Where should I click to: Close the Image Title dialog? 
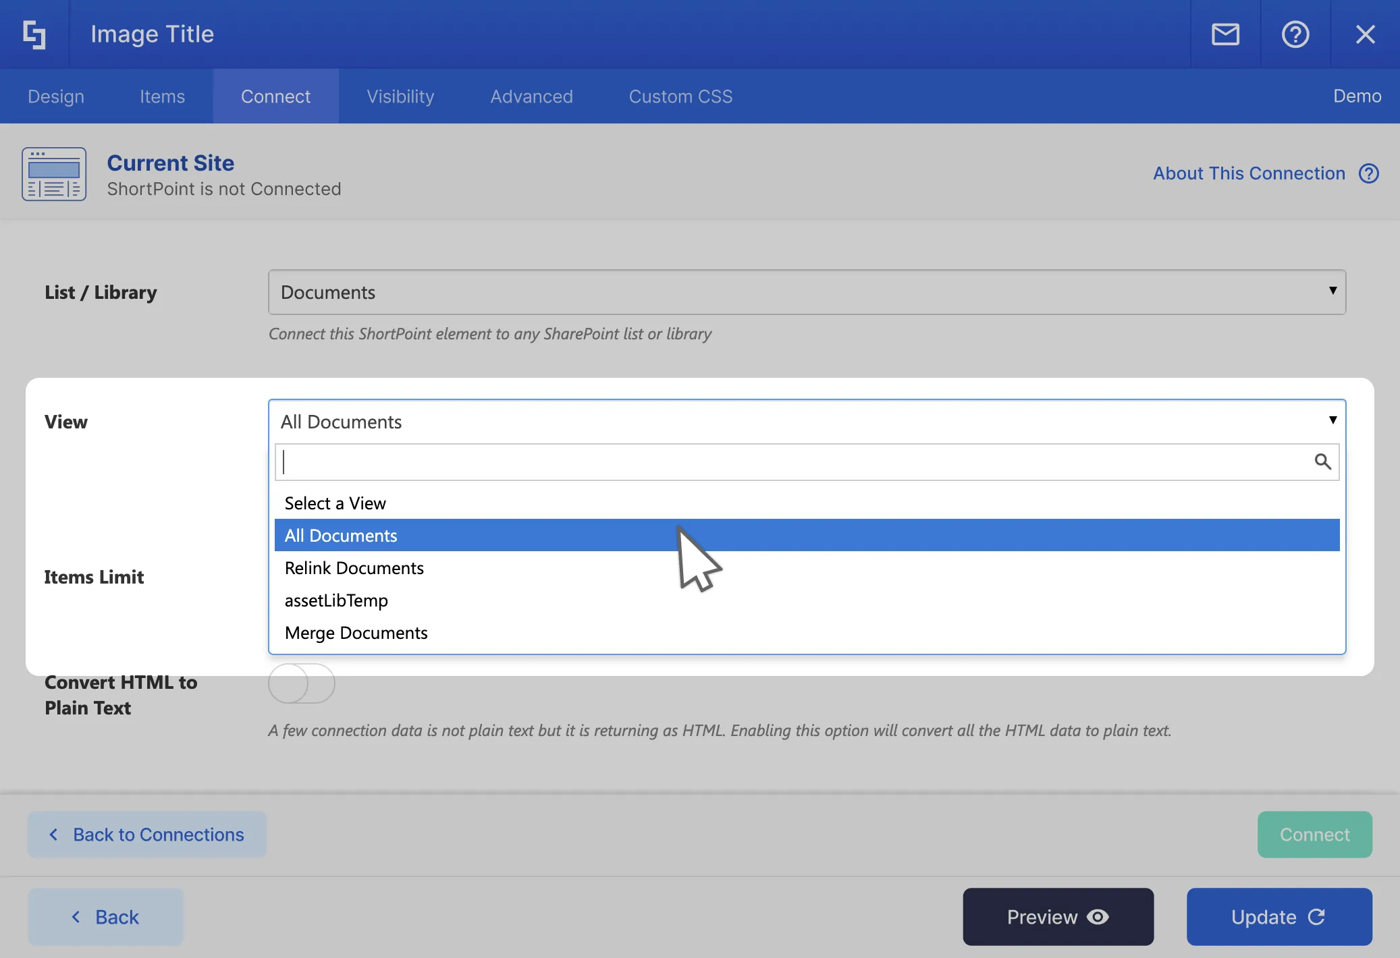[x=1365, y=34]
